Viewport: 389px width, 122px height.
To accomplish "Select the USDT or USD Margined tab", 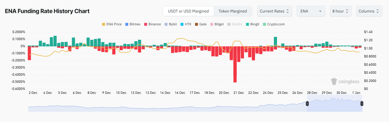I will point(188,11).
